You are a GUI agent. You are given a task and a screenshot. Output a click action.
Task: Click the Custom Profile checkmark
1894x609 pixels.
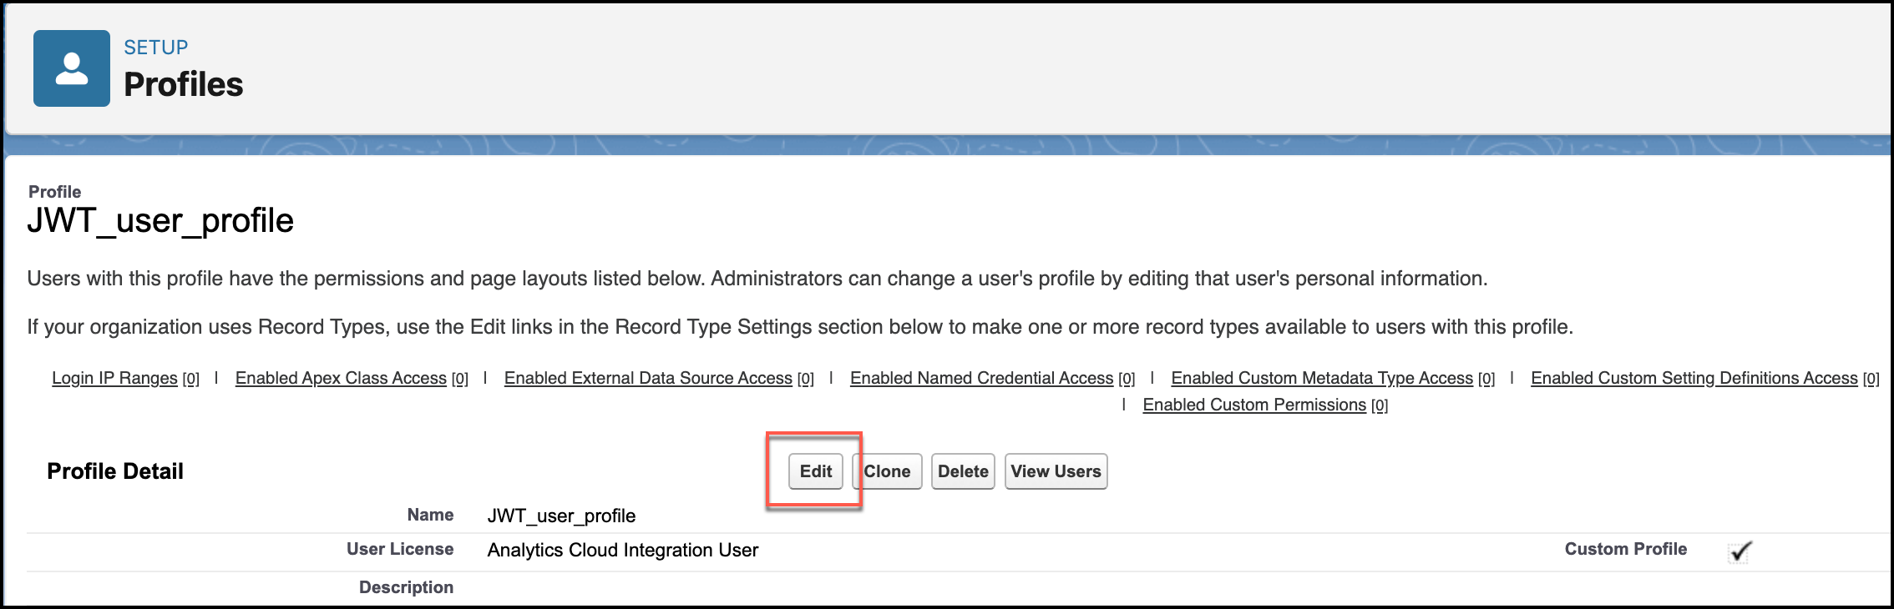tap(1740, 551)
